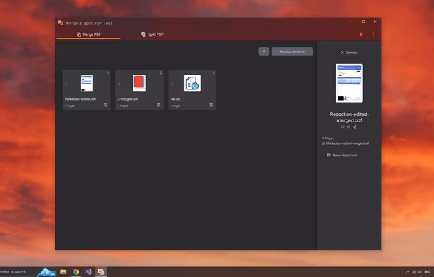This screenshot has height=277, width=434.
Task: Click the drag handle on file.pdf card
Action: [171, 84]
